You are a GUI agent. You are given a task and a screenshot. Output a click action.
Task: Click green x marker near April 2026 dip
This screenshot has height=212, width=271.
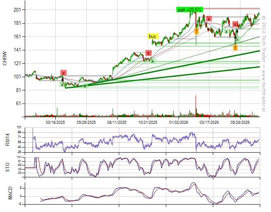(x=226, y=32)
